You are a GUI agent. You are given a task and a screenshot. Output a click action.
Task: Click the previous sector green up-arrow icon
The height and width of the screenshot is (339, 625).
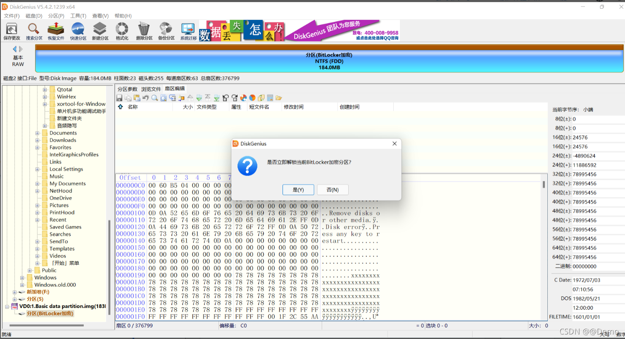pos(190,98)
